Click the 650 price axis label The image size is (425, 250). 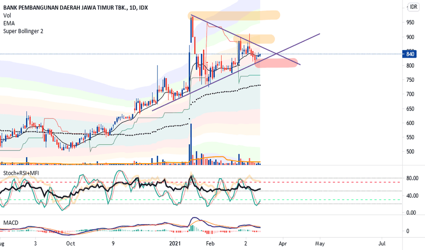(410, 109)
